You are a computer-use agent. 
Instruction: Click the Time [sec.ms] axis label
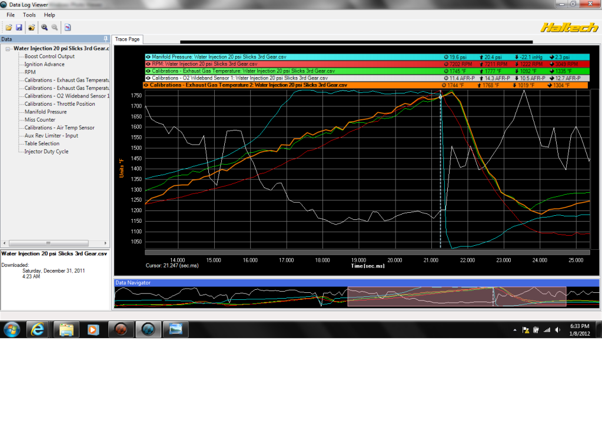point(368,266)
